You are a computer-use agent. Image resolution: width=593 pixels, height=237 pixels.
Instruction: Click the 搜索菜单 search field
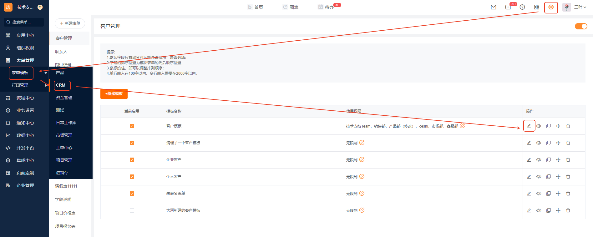click(24, 22)
